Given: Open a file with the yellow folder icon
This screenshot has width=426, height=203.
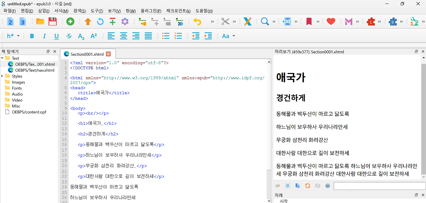Looking at the screenshot, I should (40, 22).
